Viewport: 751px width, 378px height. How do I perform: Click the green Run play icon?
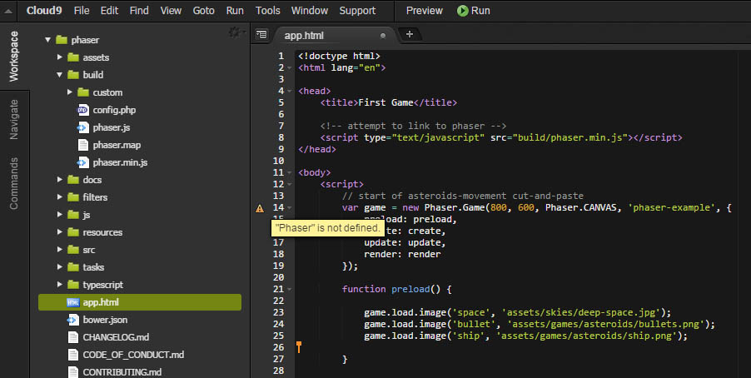point(462,11)
